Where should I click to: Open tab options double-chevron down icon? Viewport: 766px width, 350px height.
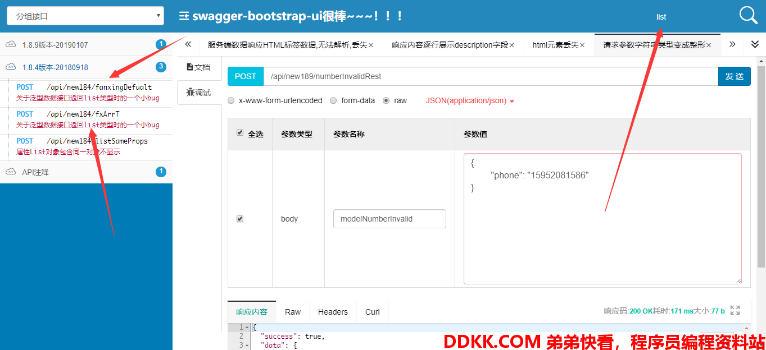[755, 44]
